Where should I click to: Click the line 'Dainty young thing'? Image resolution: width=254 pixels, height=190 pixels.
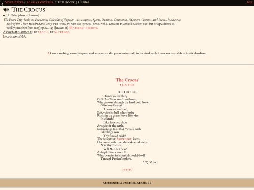pyautogui.click(x=116, y=96)
